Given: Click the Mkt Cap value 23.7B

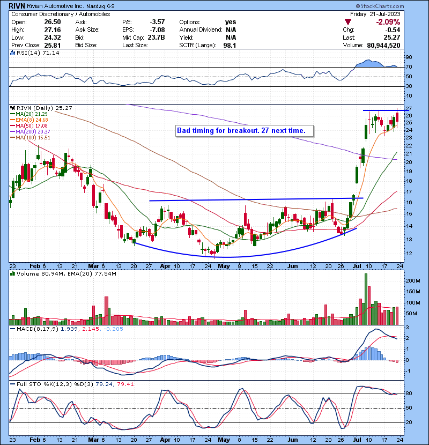Looking at the screenshot, I should (x=156, y=38).
